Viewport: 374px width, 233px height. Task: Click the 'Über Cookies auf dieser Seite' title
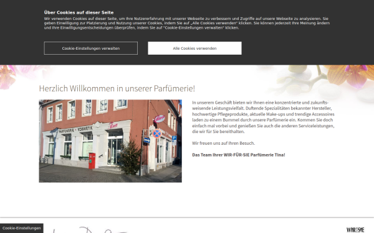coord(79,12)
